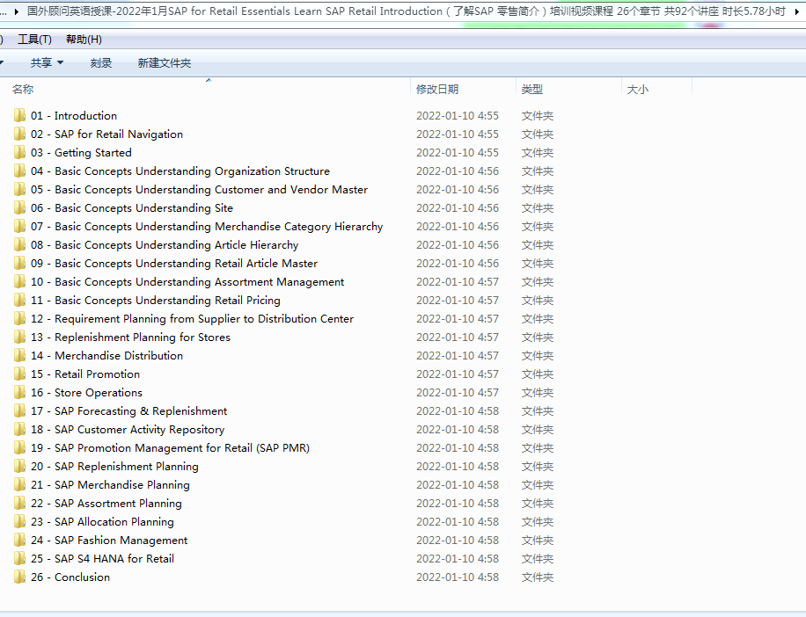
Task: Click modified date of 01 - Introduction row
Action: point(457,115)
